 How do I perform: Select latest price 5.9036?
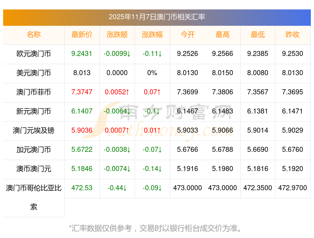[82, 130]
